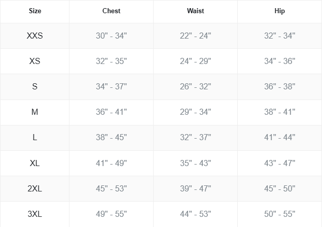Select the S size label
This screenshot has height=227, width=322.
pyautogui.click(x=34, y=87)
